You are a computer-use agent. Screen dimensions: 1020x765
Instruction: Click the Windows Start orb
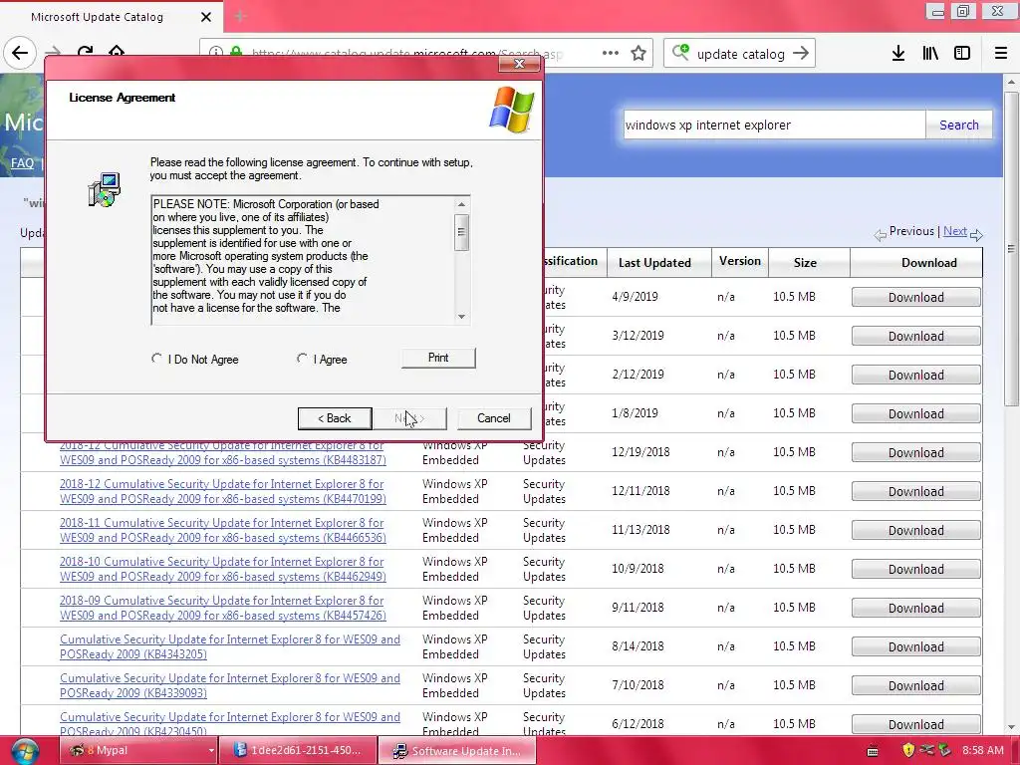24,751
